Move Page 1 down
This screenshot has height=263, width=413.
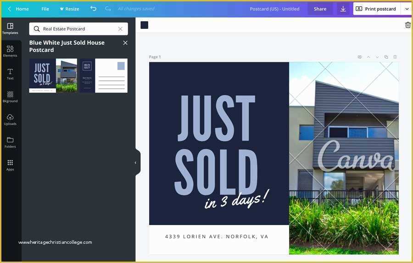(377, 57)
